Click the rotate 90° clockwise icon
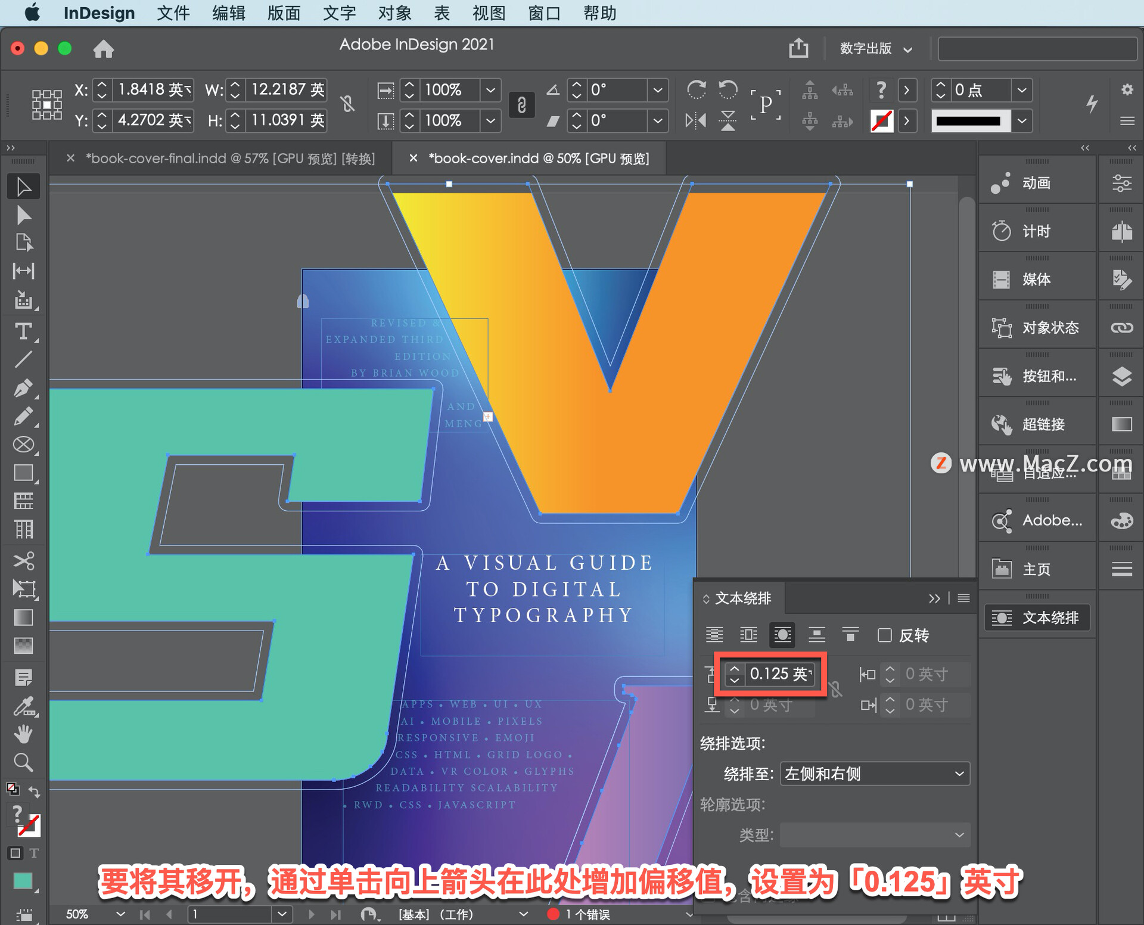Viewport: 1144px width, 925px height. tap(696, 90)
